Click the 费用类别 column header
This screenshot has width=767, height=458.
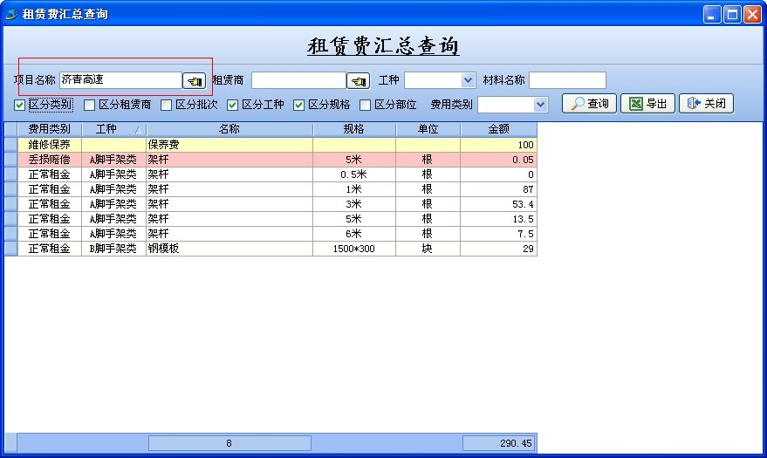pyautogui.click(x=50, y=129)
